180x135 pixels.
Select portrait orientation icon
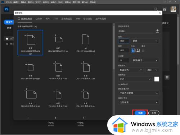132,51
